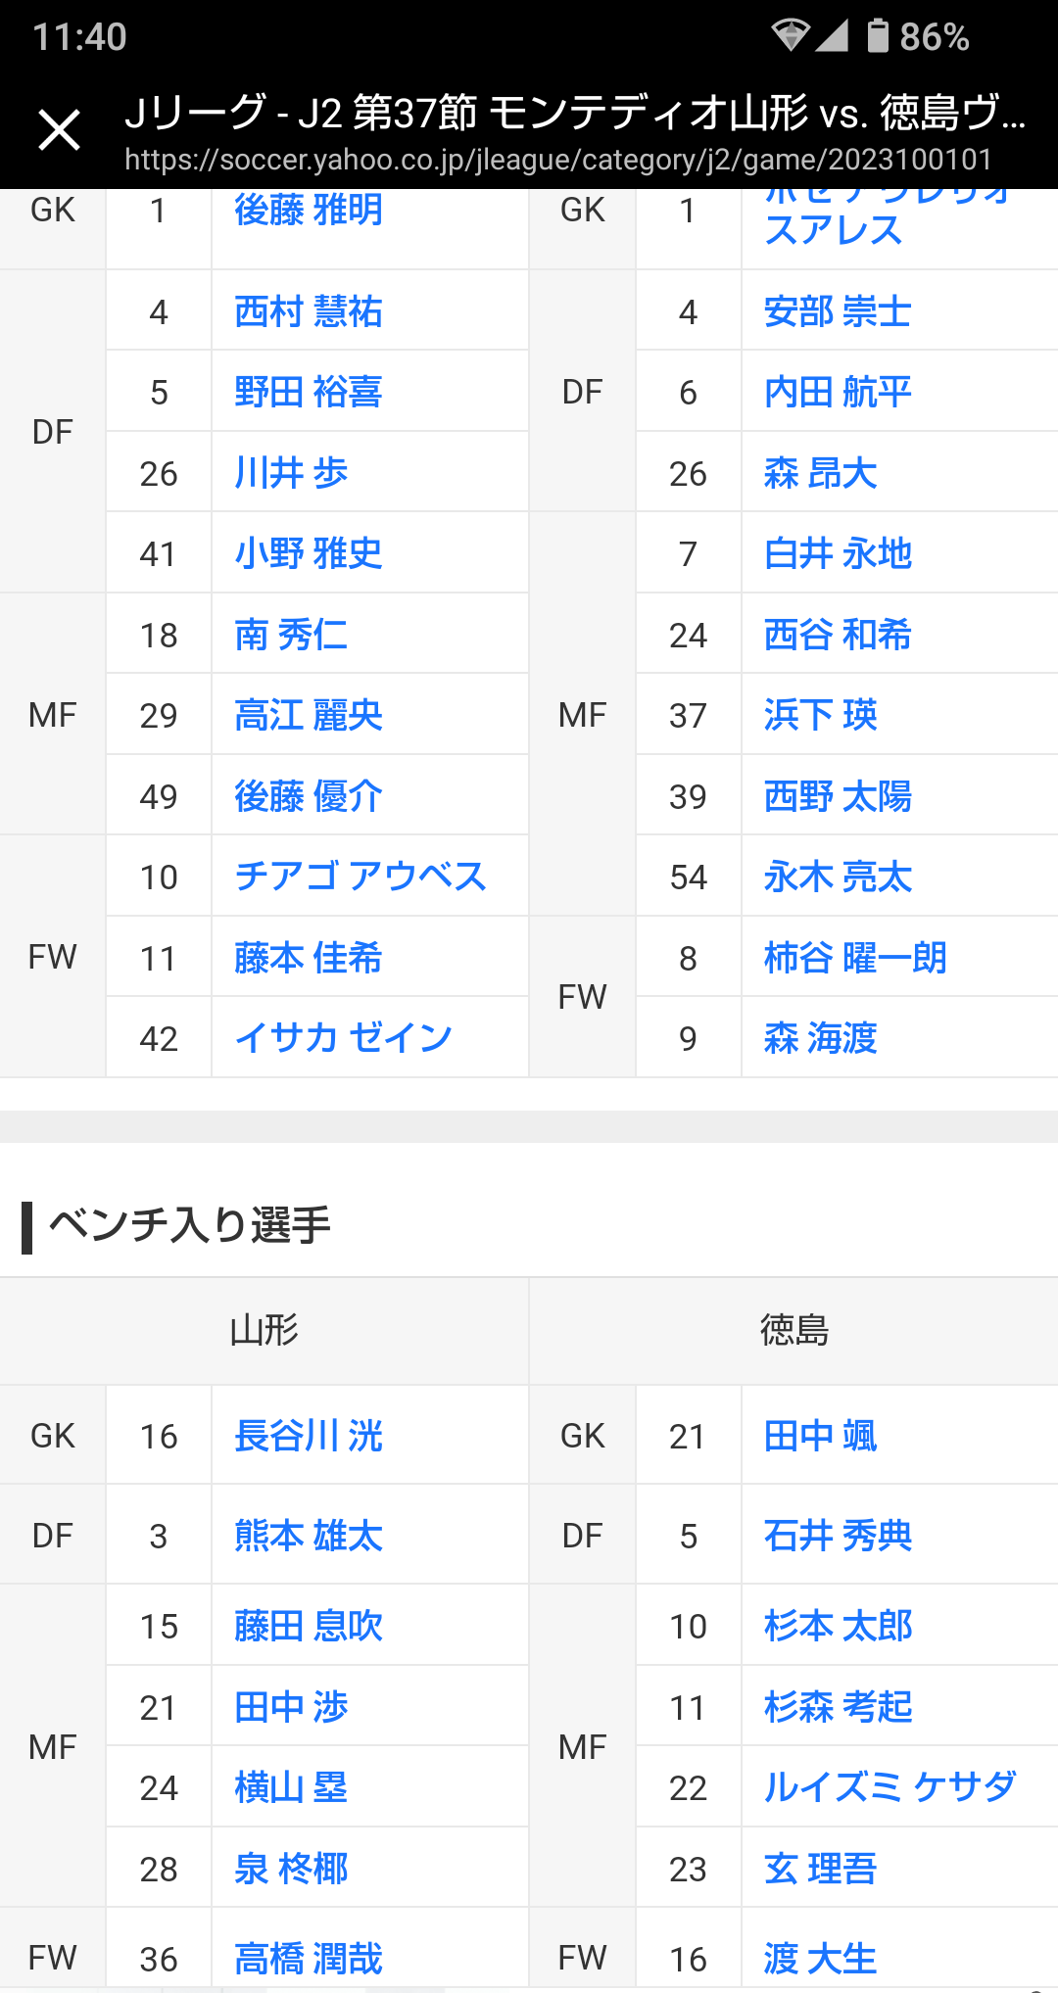The height and width of the screenshot is (1993, 1058).
Task: Open 柿谷 曜一朗 player profile
Action: click(x=855, y=958)
